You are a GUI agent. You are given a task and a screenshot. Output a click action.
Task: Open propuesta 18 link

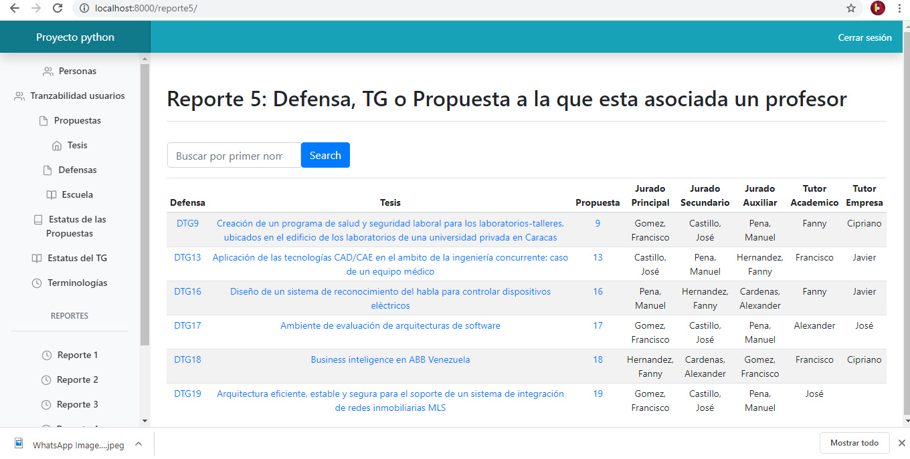click(598, 360)
